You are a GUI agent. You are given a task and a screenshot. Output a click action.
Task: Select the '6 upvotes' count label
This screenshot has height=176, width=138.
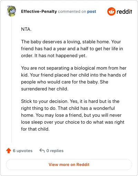(x=22, y=151)
